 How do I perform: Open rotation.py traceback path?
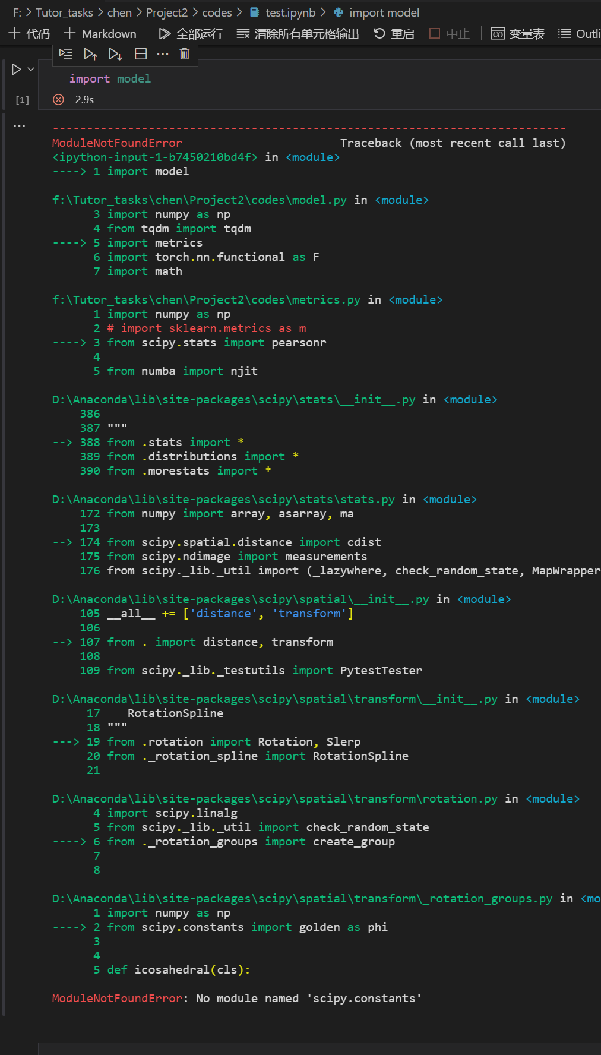click(275, 799)
